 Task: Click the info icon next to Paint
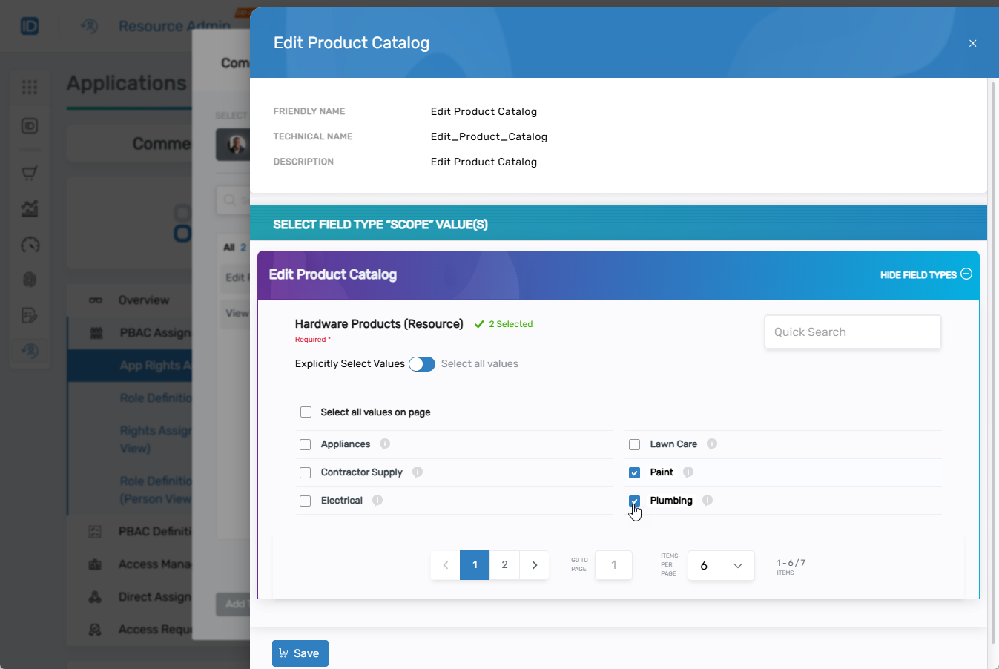(688, 472)
